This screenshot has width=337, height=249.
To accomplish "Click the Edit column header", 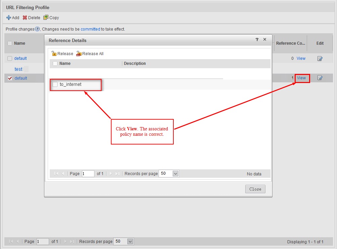I will [320, 43].
